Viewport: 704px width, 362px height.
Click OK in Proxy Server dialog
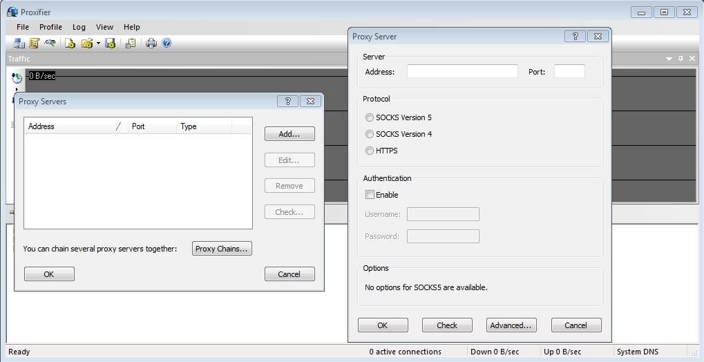383,325
